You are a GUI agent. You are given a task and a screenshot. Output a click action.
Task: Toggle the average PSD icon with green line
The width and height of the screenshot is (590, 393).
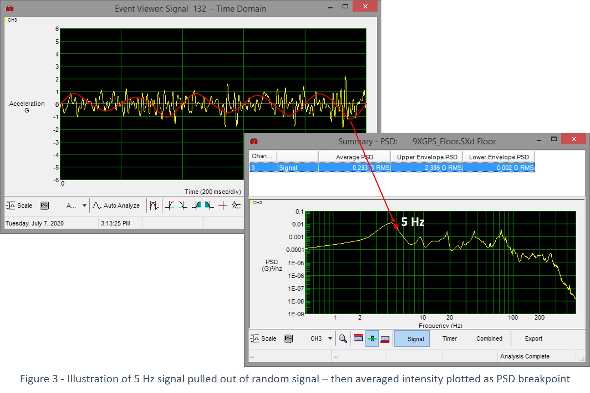(x=372, y=339)
